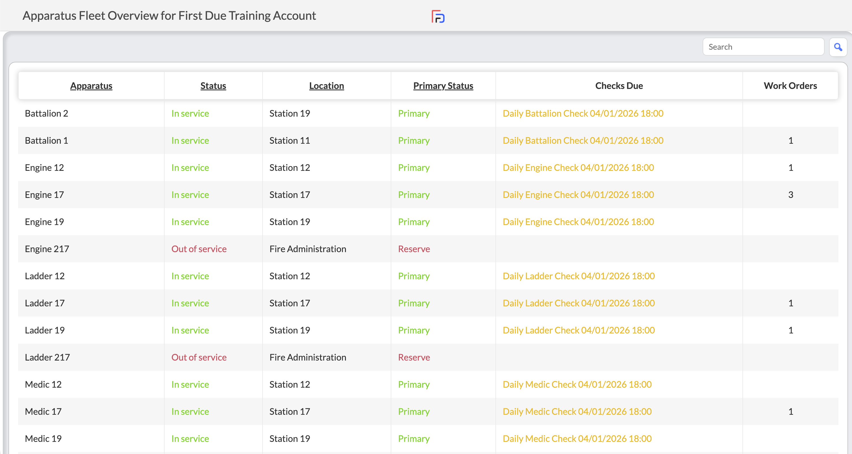Image resolution: width=852 pixels, height=454 pixels.
Task: Select the Engine 217 apparatus name
Action: click(x=47, y=249)
